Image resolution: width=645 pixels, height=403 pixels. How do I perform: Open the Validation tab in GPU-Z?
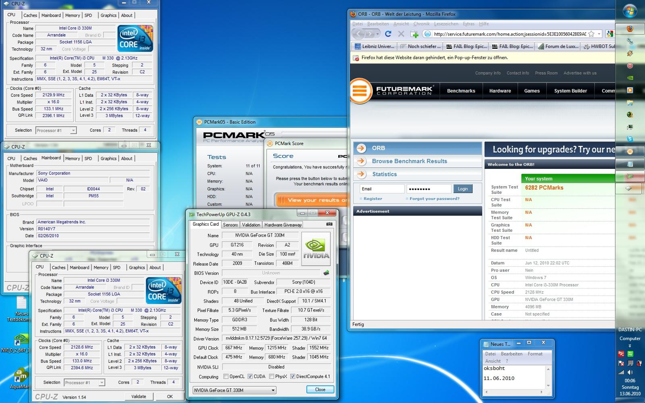coord(251,225)
